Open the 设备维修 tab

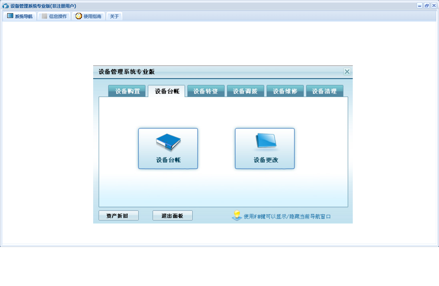pos(285,91)
